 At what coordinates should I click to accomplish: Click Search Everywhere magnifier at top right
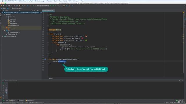185,5
